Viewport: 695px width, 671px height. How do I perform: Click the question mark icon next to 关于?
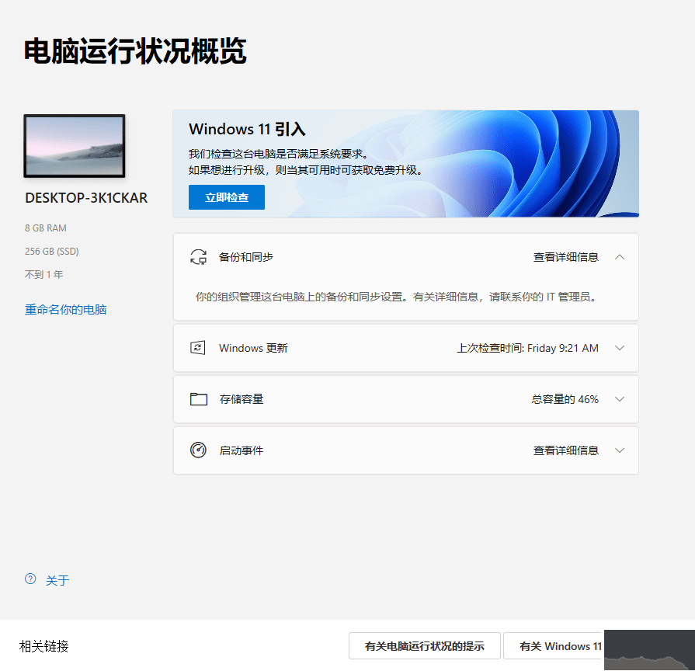click(30, 579)
